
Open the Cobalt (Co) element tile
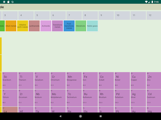[x=106, y=81]
